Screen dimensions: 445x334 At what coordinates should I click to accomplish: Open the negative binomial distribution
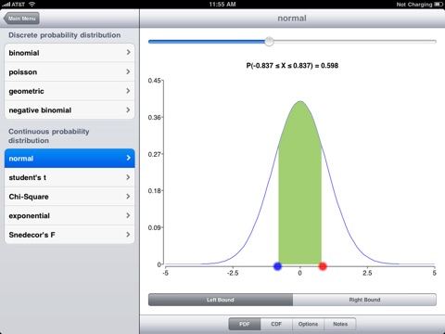(70, 110)
